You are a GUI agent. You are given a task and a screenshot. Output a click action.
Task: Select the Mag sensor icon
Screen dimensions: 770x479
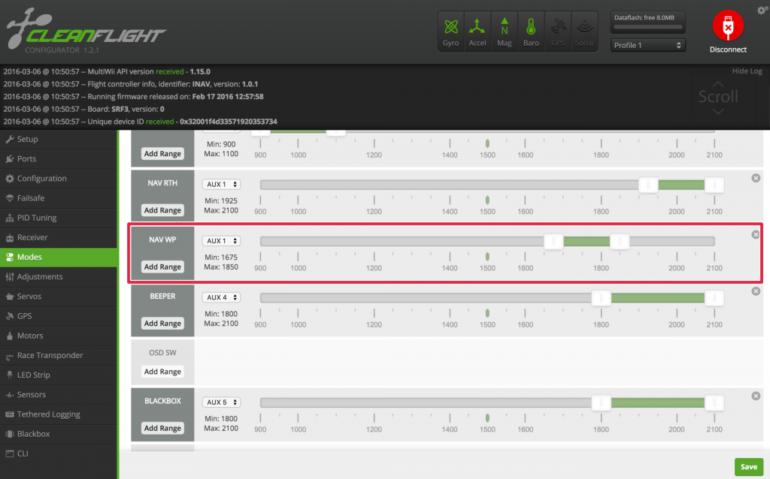click(x=504, y=30)
